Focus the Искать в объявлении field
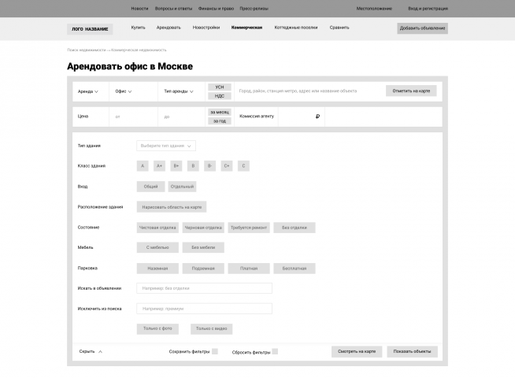This screenshot has height=378, width=515. coord(204,288)
